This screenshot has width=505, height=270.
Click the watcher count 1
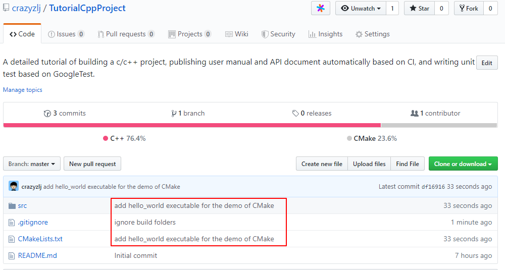(x=392, y=9)
